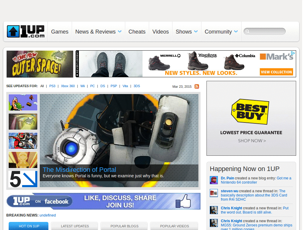Filter updates by PS3
The width and height of the screenshot is (306, 230).
click(52, 86)
